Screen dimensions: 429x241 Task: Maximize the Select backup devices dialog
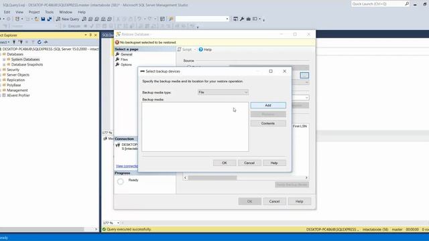click(271, 71)
